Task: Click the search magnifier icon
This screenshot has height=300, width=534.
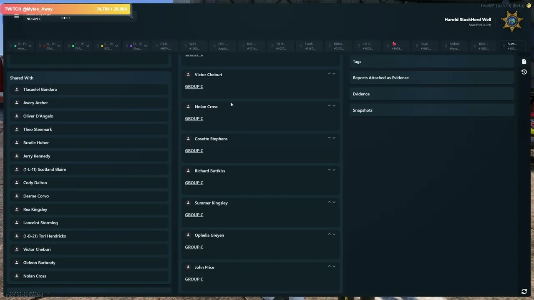Action: (131, 16)
